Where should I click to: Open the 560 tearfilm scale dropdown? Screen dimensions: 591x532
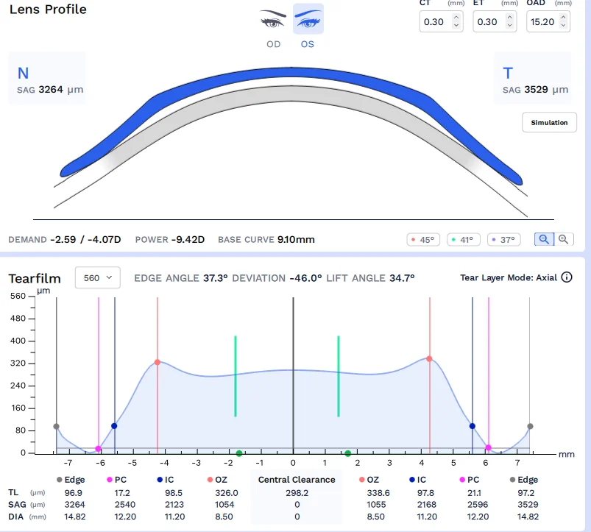98,277
